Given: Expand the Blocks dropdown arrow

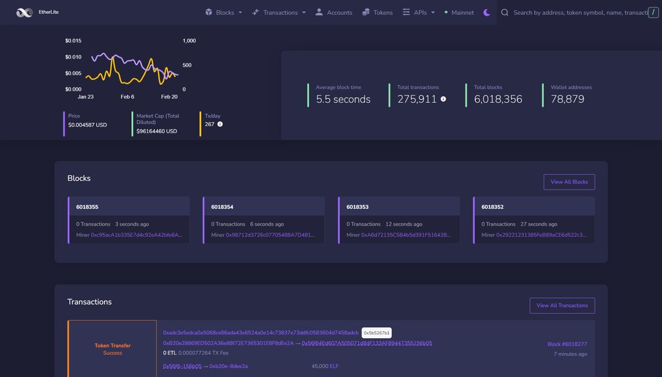Looking at the screenshot, I should (240, 13).
